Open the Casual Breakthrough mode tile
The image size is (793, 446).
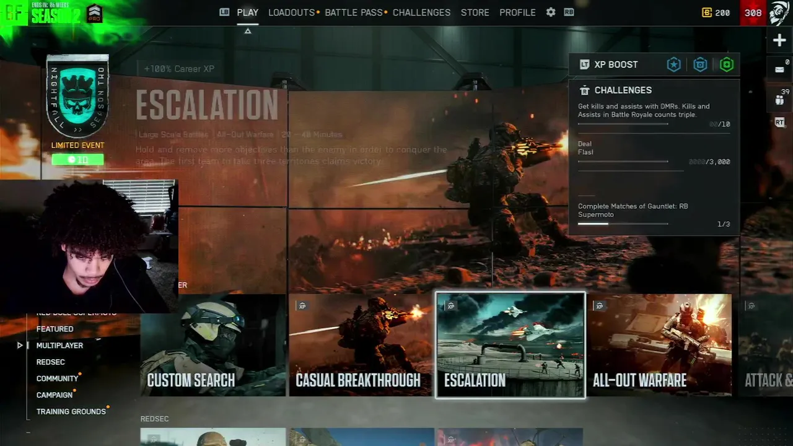[361, 345]
